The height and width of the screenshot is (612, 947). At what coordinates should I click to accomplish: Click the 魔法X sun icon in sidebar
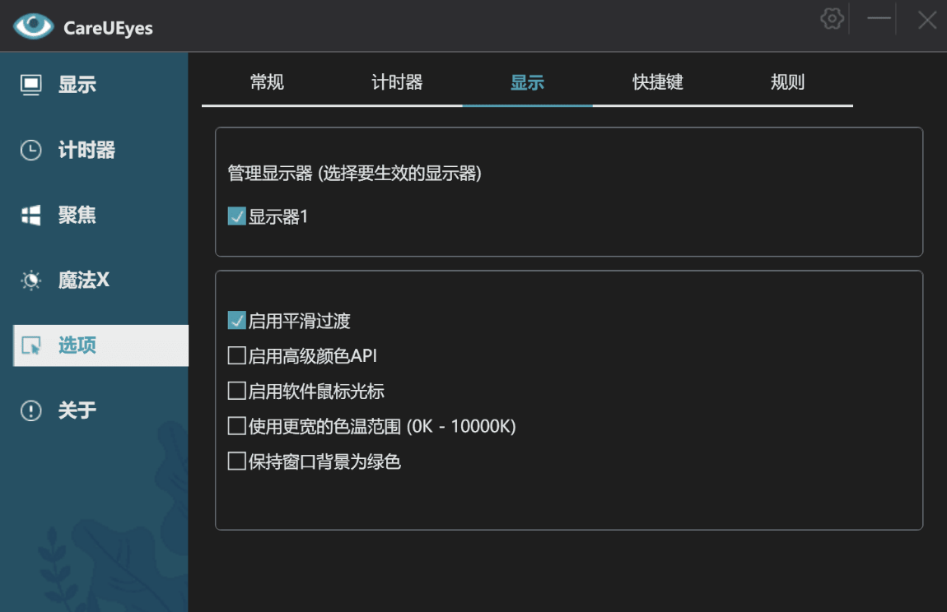click(30, 280)
